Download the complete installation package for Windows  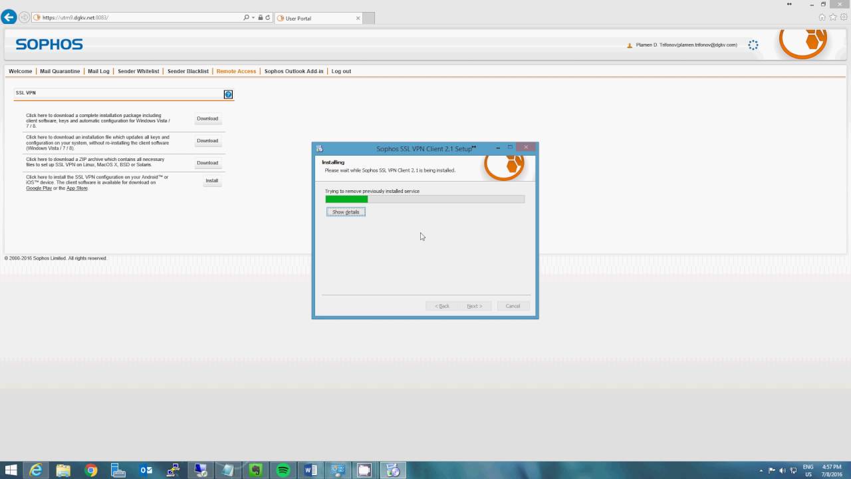[207, 118]
